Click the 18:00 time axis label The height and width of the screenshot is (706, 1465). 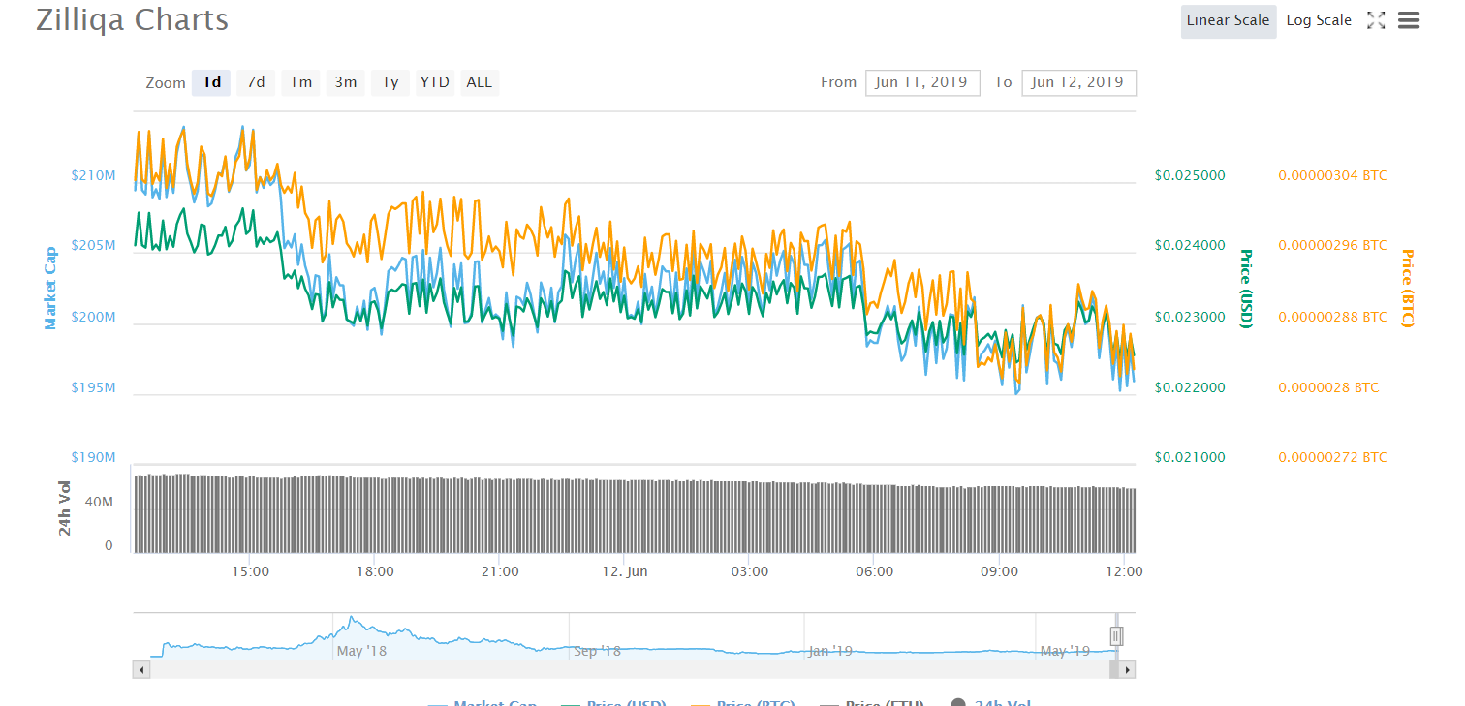pyautogui.click(x=375, y=571)
